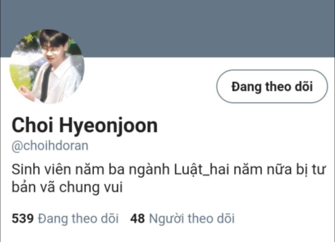Click the Choi Hyeonjoon display name

85,126
